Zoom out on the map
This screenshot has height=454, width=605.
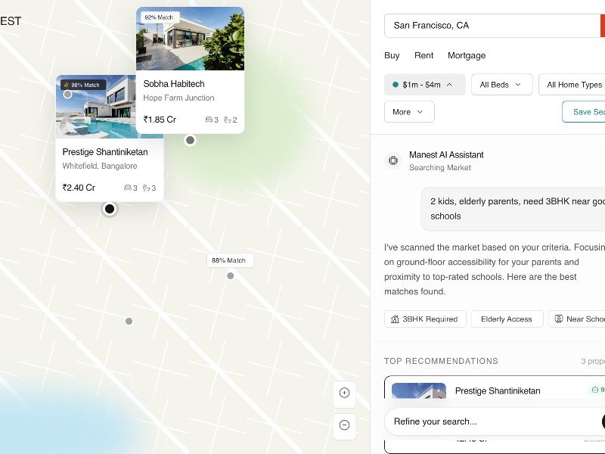point(344,425)
